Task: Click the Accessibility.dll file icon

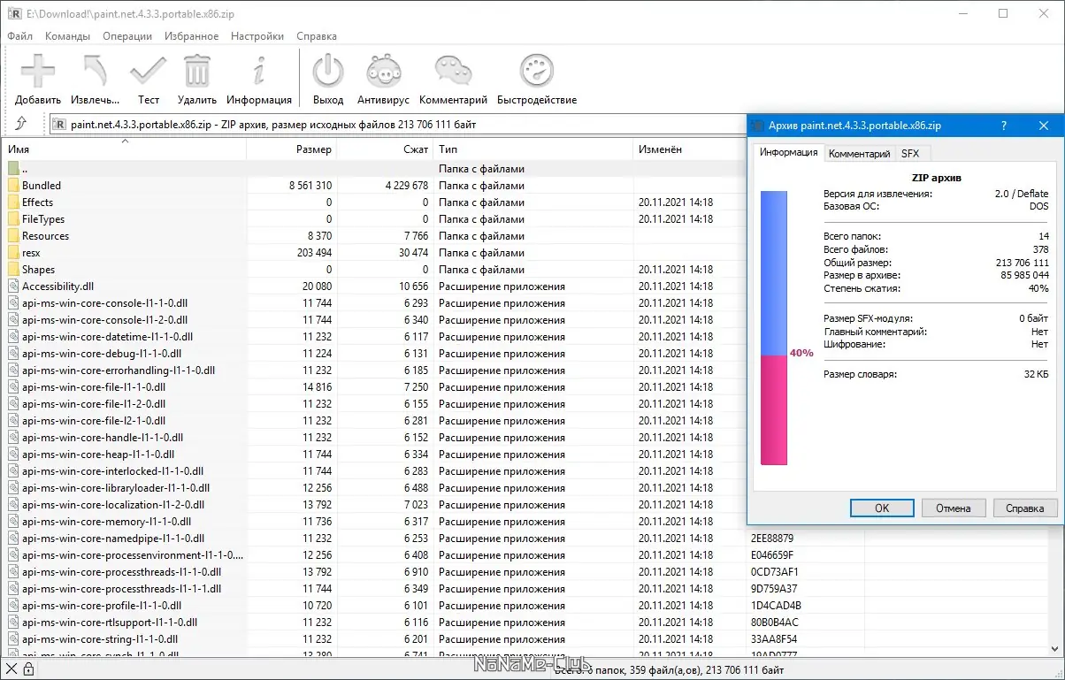Action: coord(13,287)
